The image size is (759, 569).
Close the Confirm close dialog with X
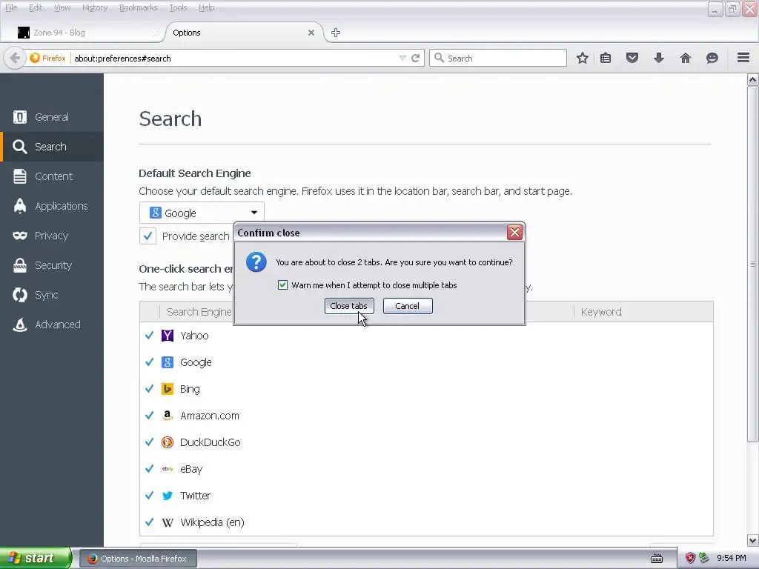point(514,233)
